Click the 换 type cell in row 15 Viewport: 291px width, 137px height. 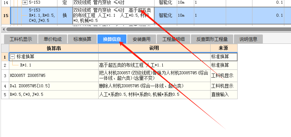pos(65,16)
